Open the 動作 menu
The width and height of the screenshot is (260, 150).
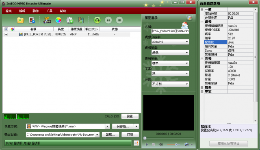click(x=36, y=11)
